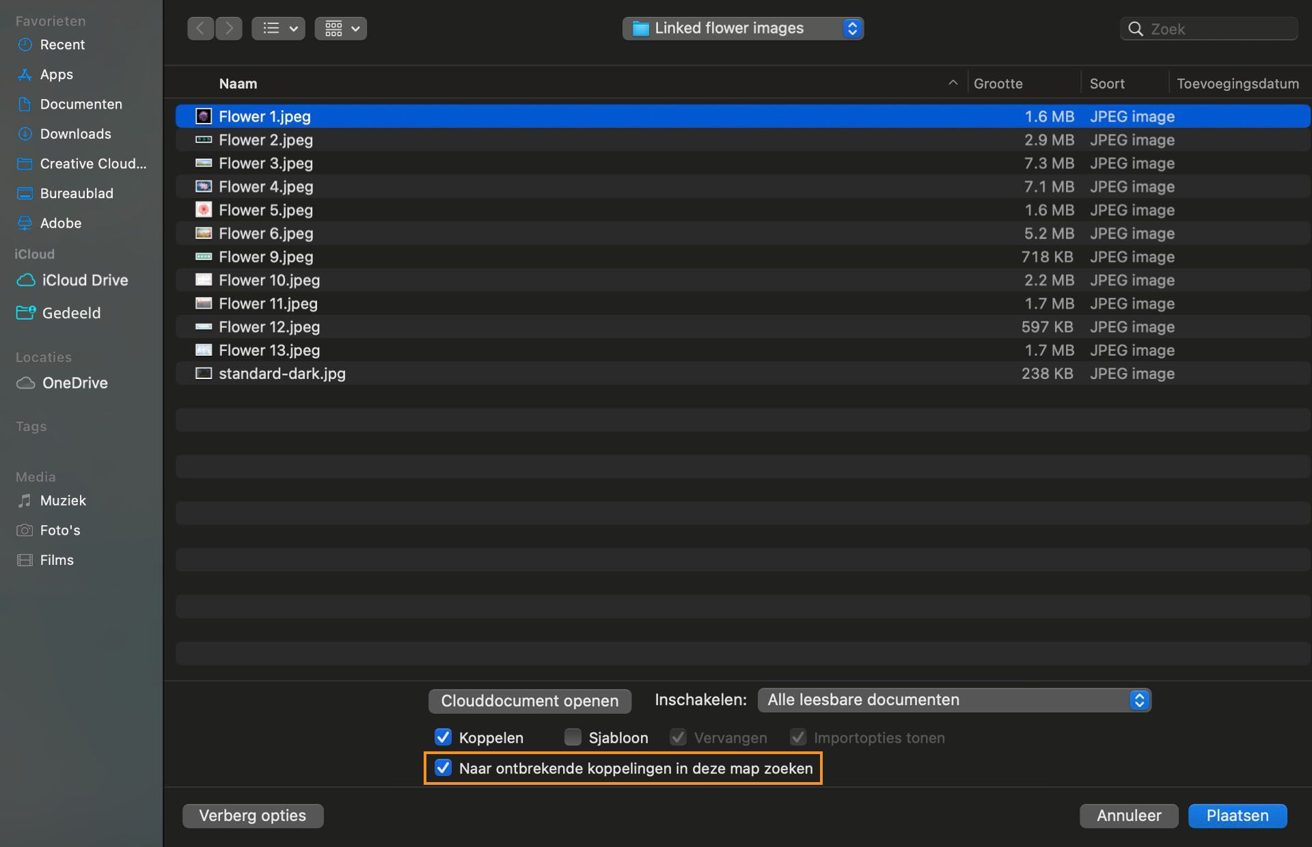Enable the Sjabloon checkbox
1312x847 pixels.
(x=573, y=737)
